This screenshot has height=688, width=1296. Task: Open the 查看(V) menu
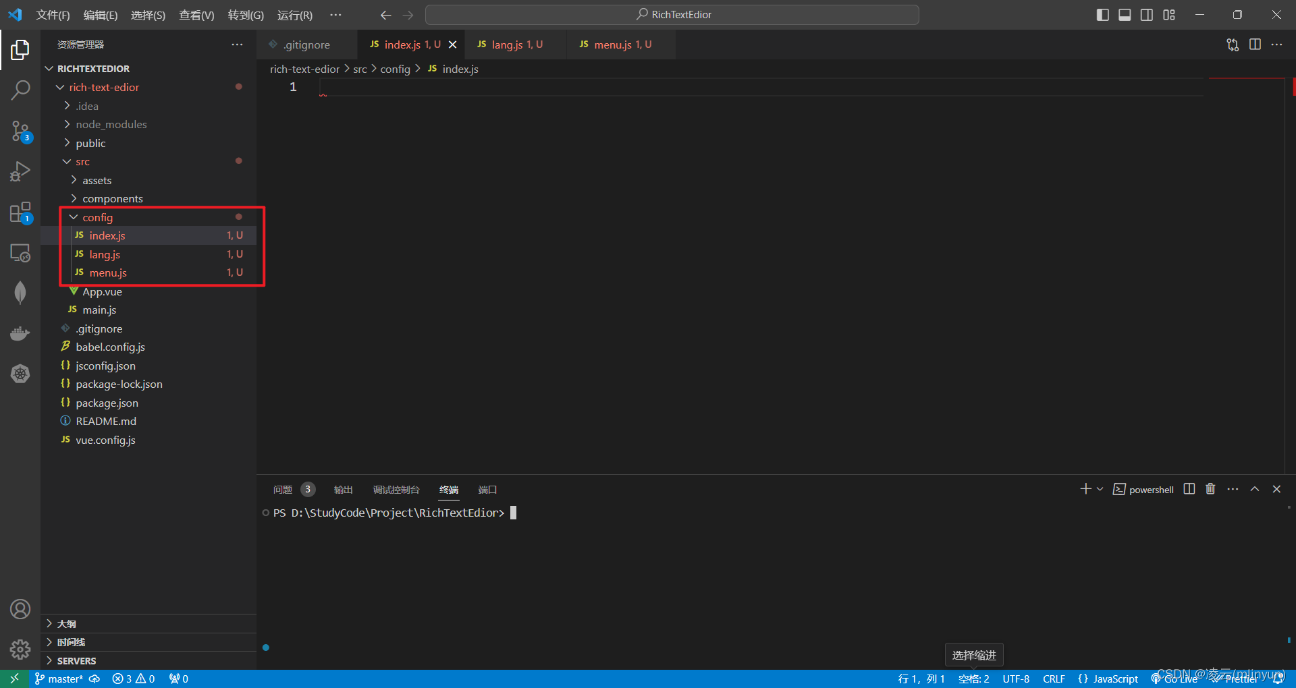[196, 15]
